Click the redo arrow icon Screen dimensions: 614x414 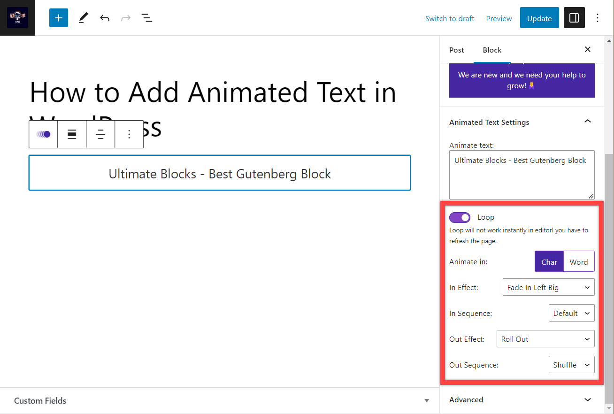point(126,18)
